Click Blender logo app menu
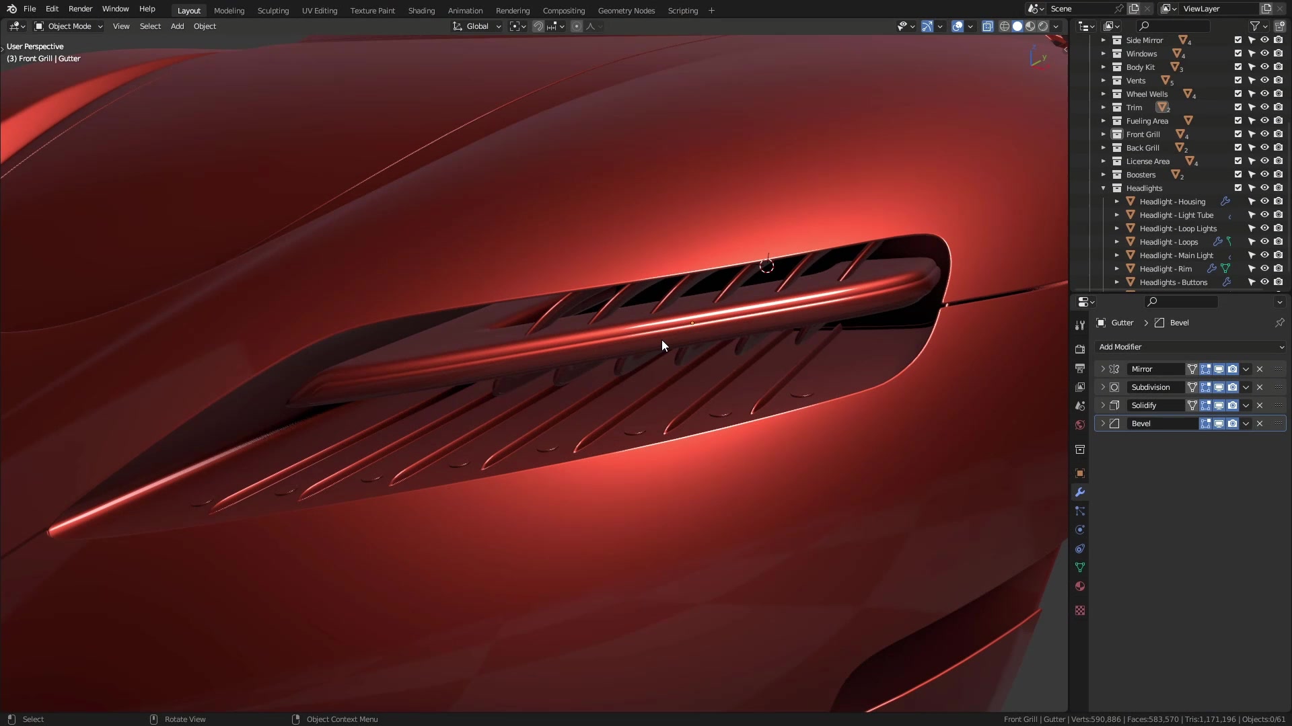Viewport: 1292px width, 726px height. pyautogui.click(x=11, y=9)
